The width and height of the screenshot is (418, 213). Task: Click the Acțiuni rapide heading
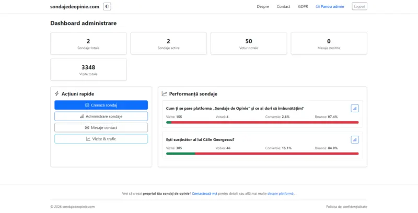coord(77,94)
